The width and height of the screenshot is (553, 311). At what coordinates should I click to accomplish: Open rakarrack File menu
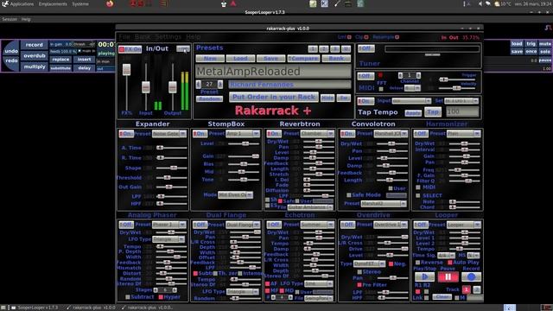tap(124, 36)
